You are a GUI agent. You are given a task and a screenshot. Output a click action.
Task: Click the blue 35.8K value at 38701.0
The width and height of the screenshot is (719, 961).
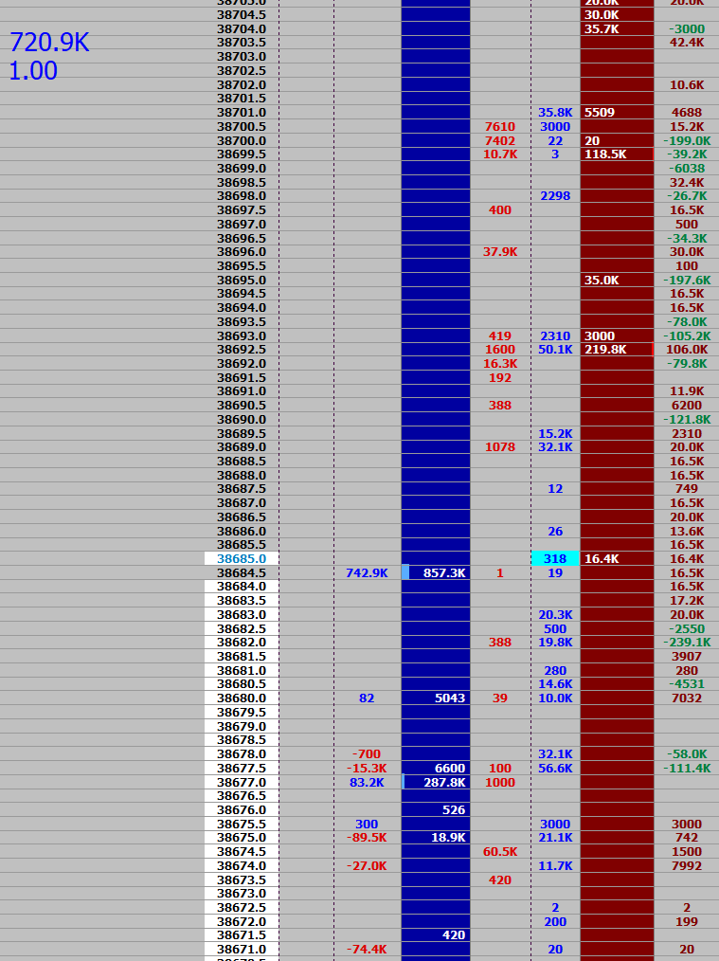tap(555, 112)
